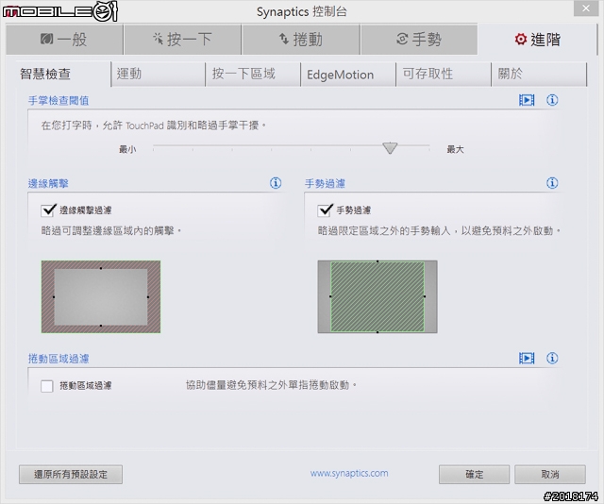Screen dimensions: 604x504
Task: Click the 最小 slider label
Action: click(x=127, y=149)
